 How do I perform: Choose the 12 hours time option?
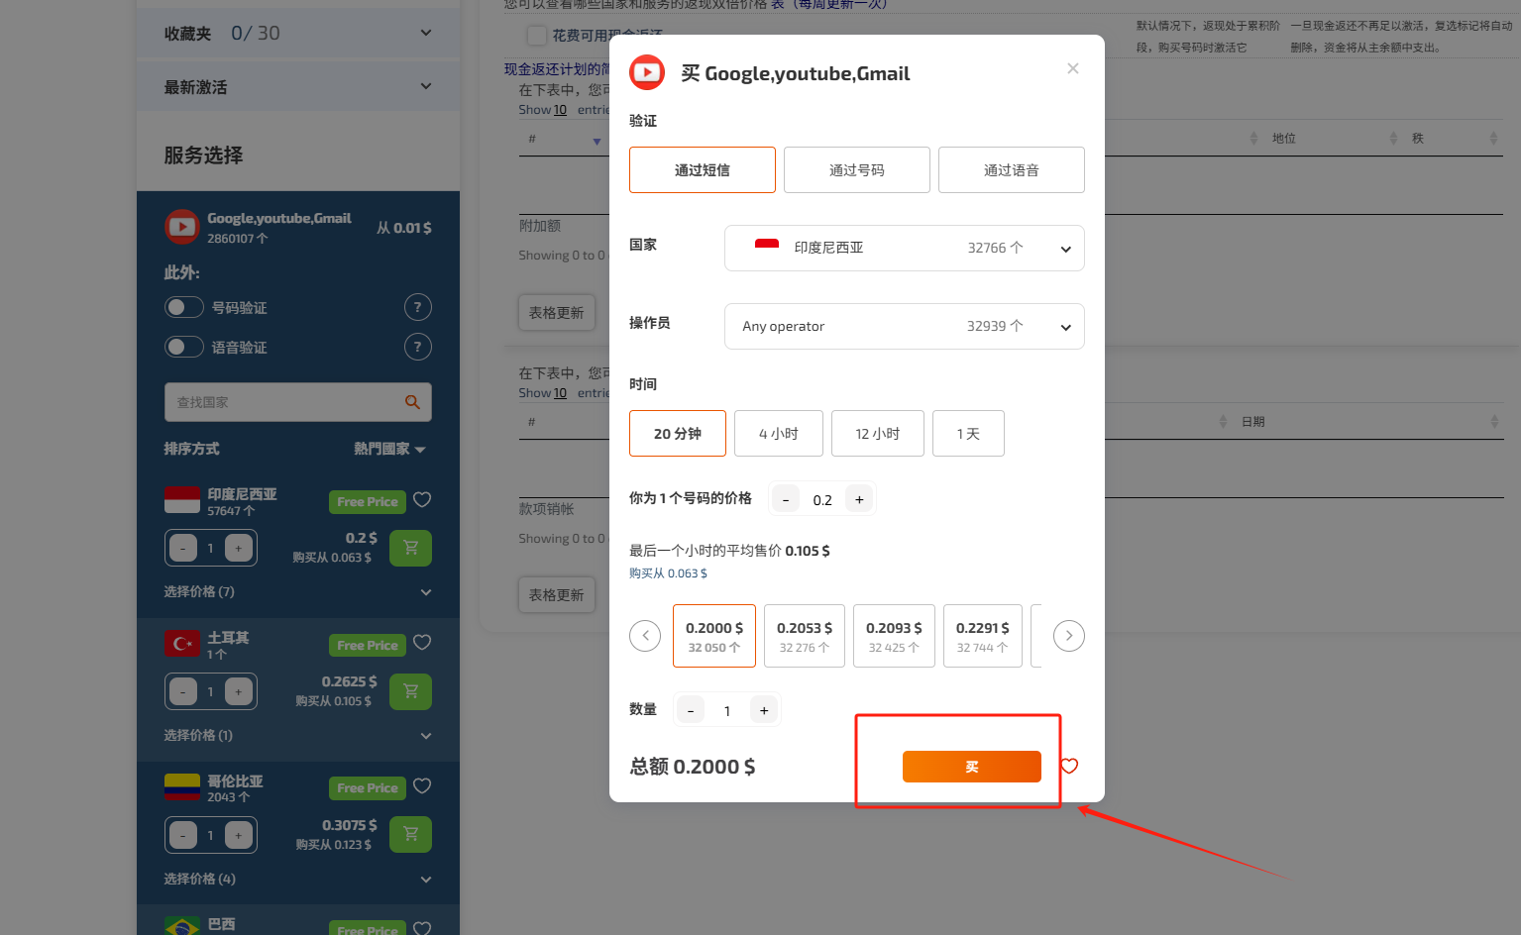878,434
